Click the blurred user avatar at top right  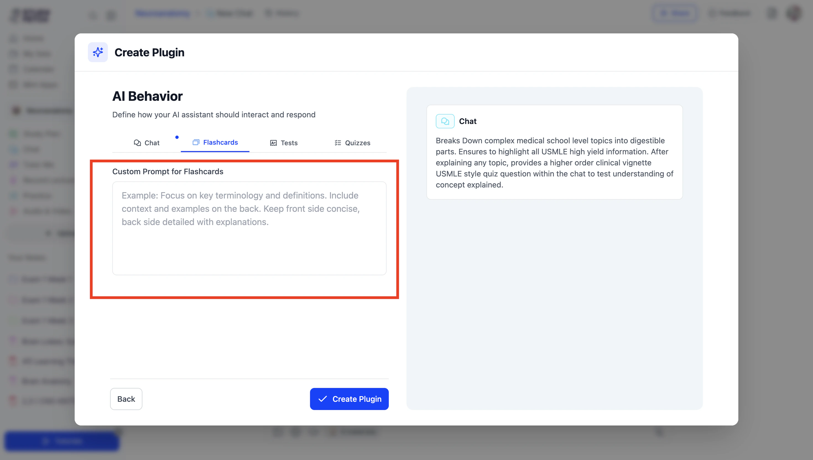[x=794, y=13]
